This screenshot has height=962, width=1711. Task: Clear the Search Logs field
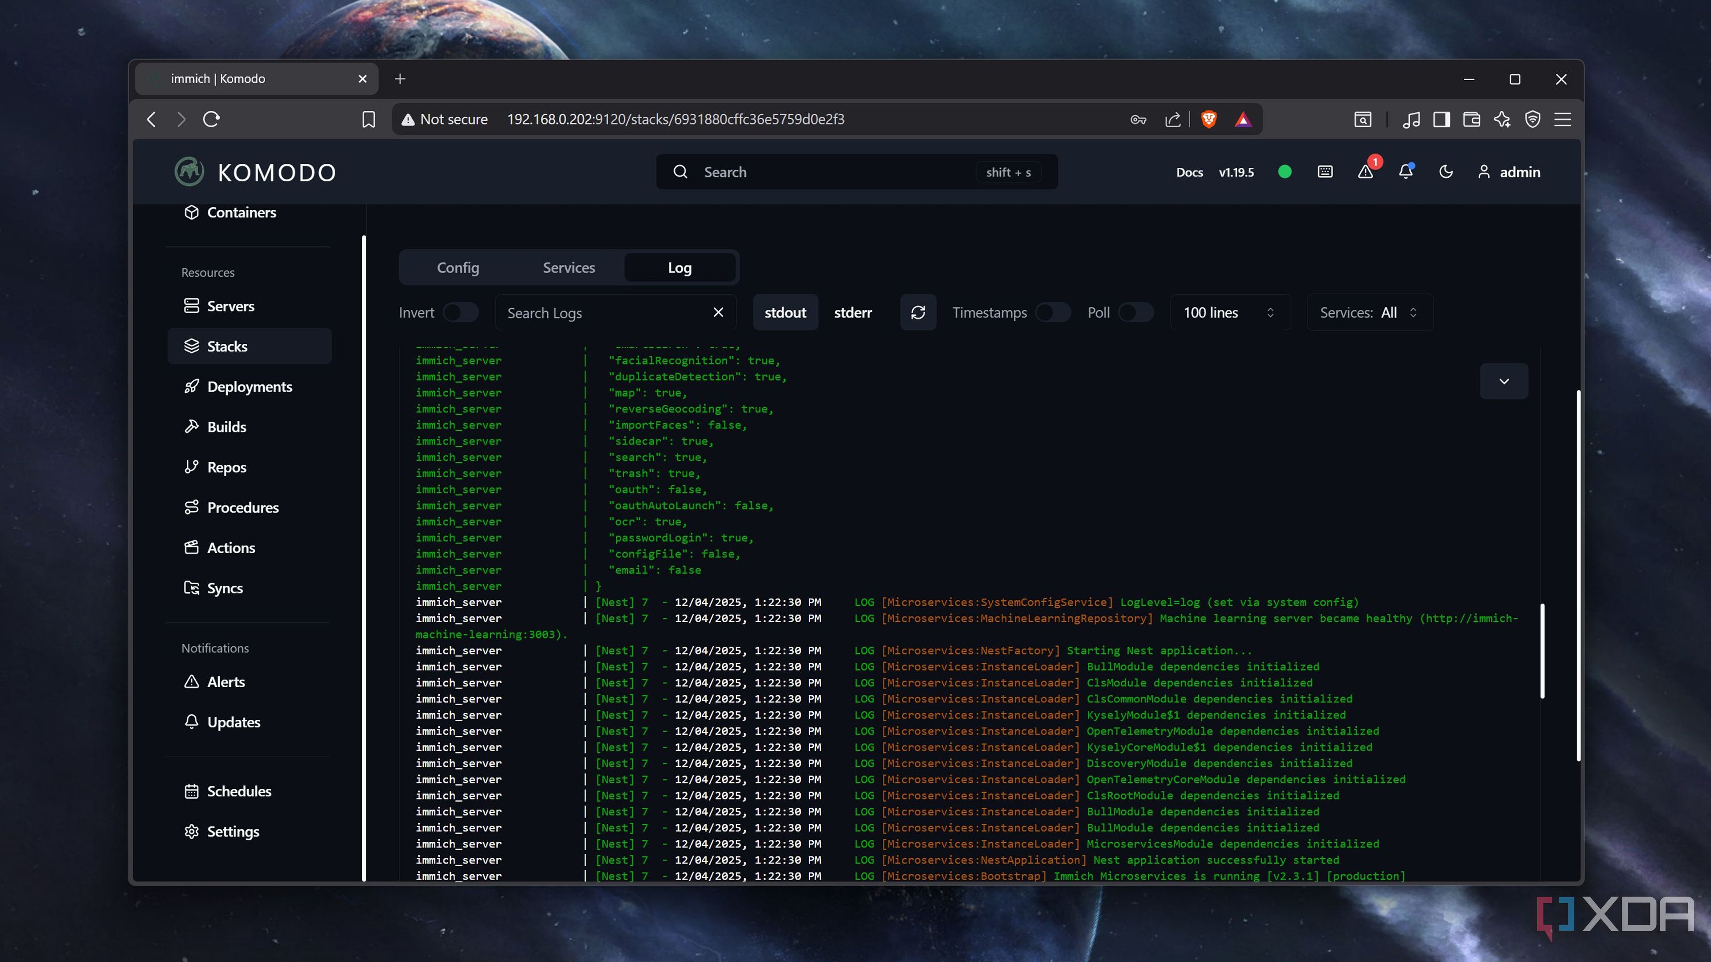click(718, 313)
